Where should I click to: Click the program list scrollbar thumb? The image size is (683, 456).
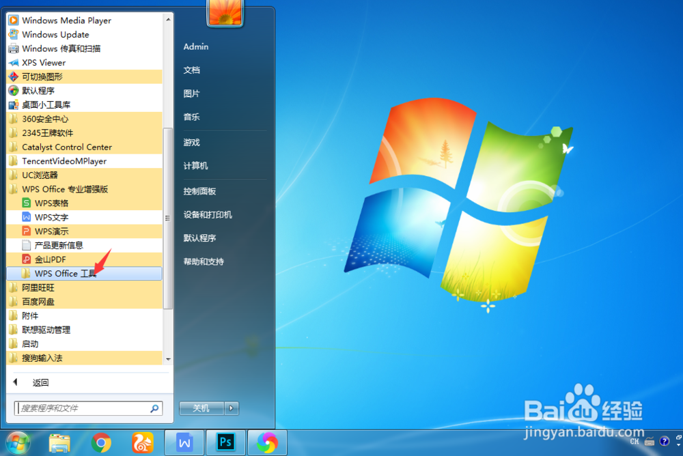168,218
